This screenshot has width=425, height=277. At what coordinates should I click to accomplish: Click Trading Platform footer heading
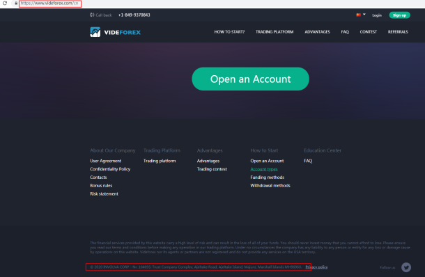click(x=162, y=150)
